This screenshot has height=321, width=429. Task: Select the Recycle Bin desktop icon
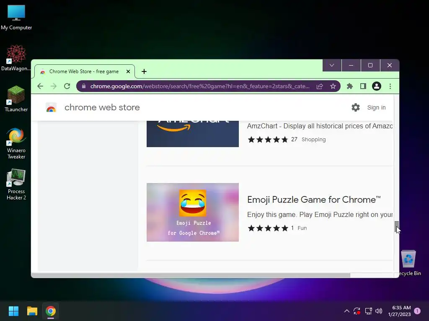(409, 262)
